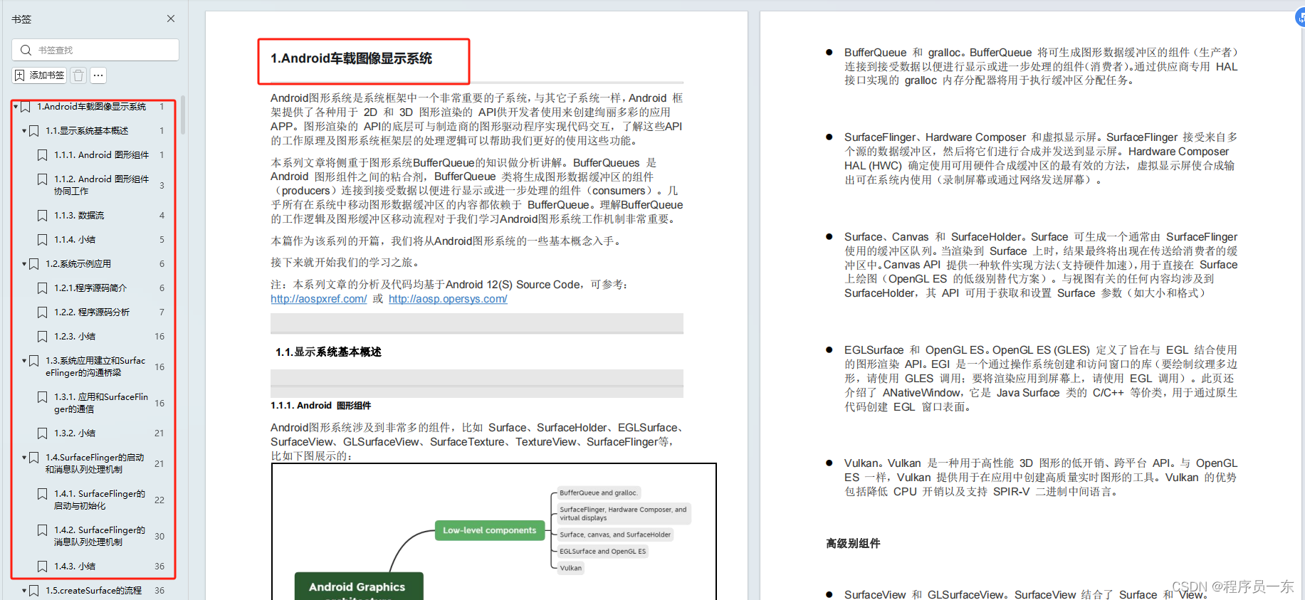Select the 1.2.系统示例应用 bookmark label

[x=78, y=264]
